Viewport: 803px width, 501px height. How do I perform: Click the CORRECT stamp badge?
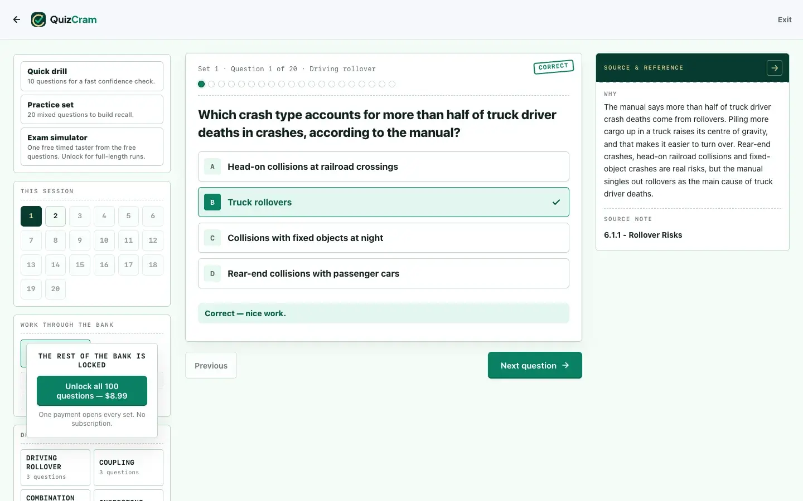click(x=553, y=67)
